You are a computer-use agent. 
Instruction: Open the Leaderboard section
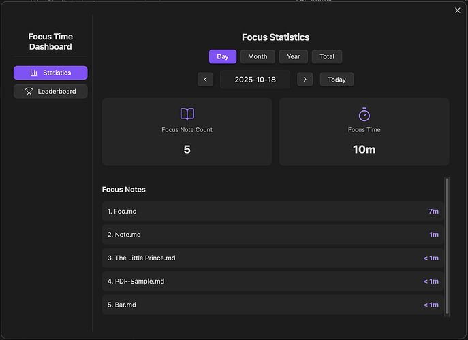50,91
